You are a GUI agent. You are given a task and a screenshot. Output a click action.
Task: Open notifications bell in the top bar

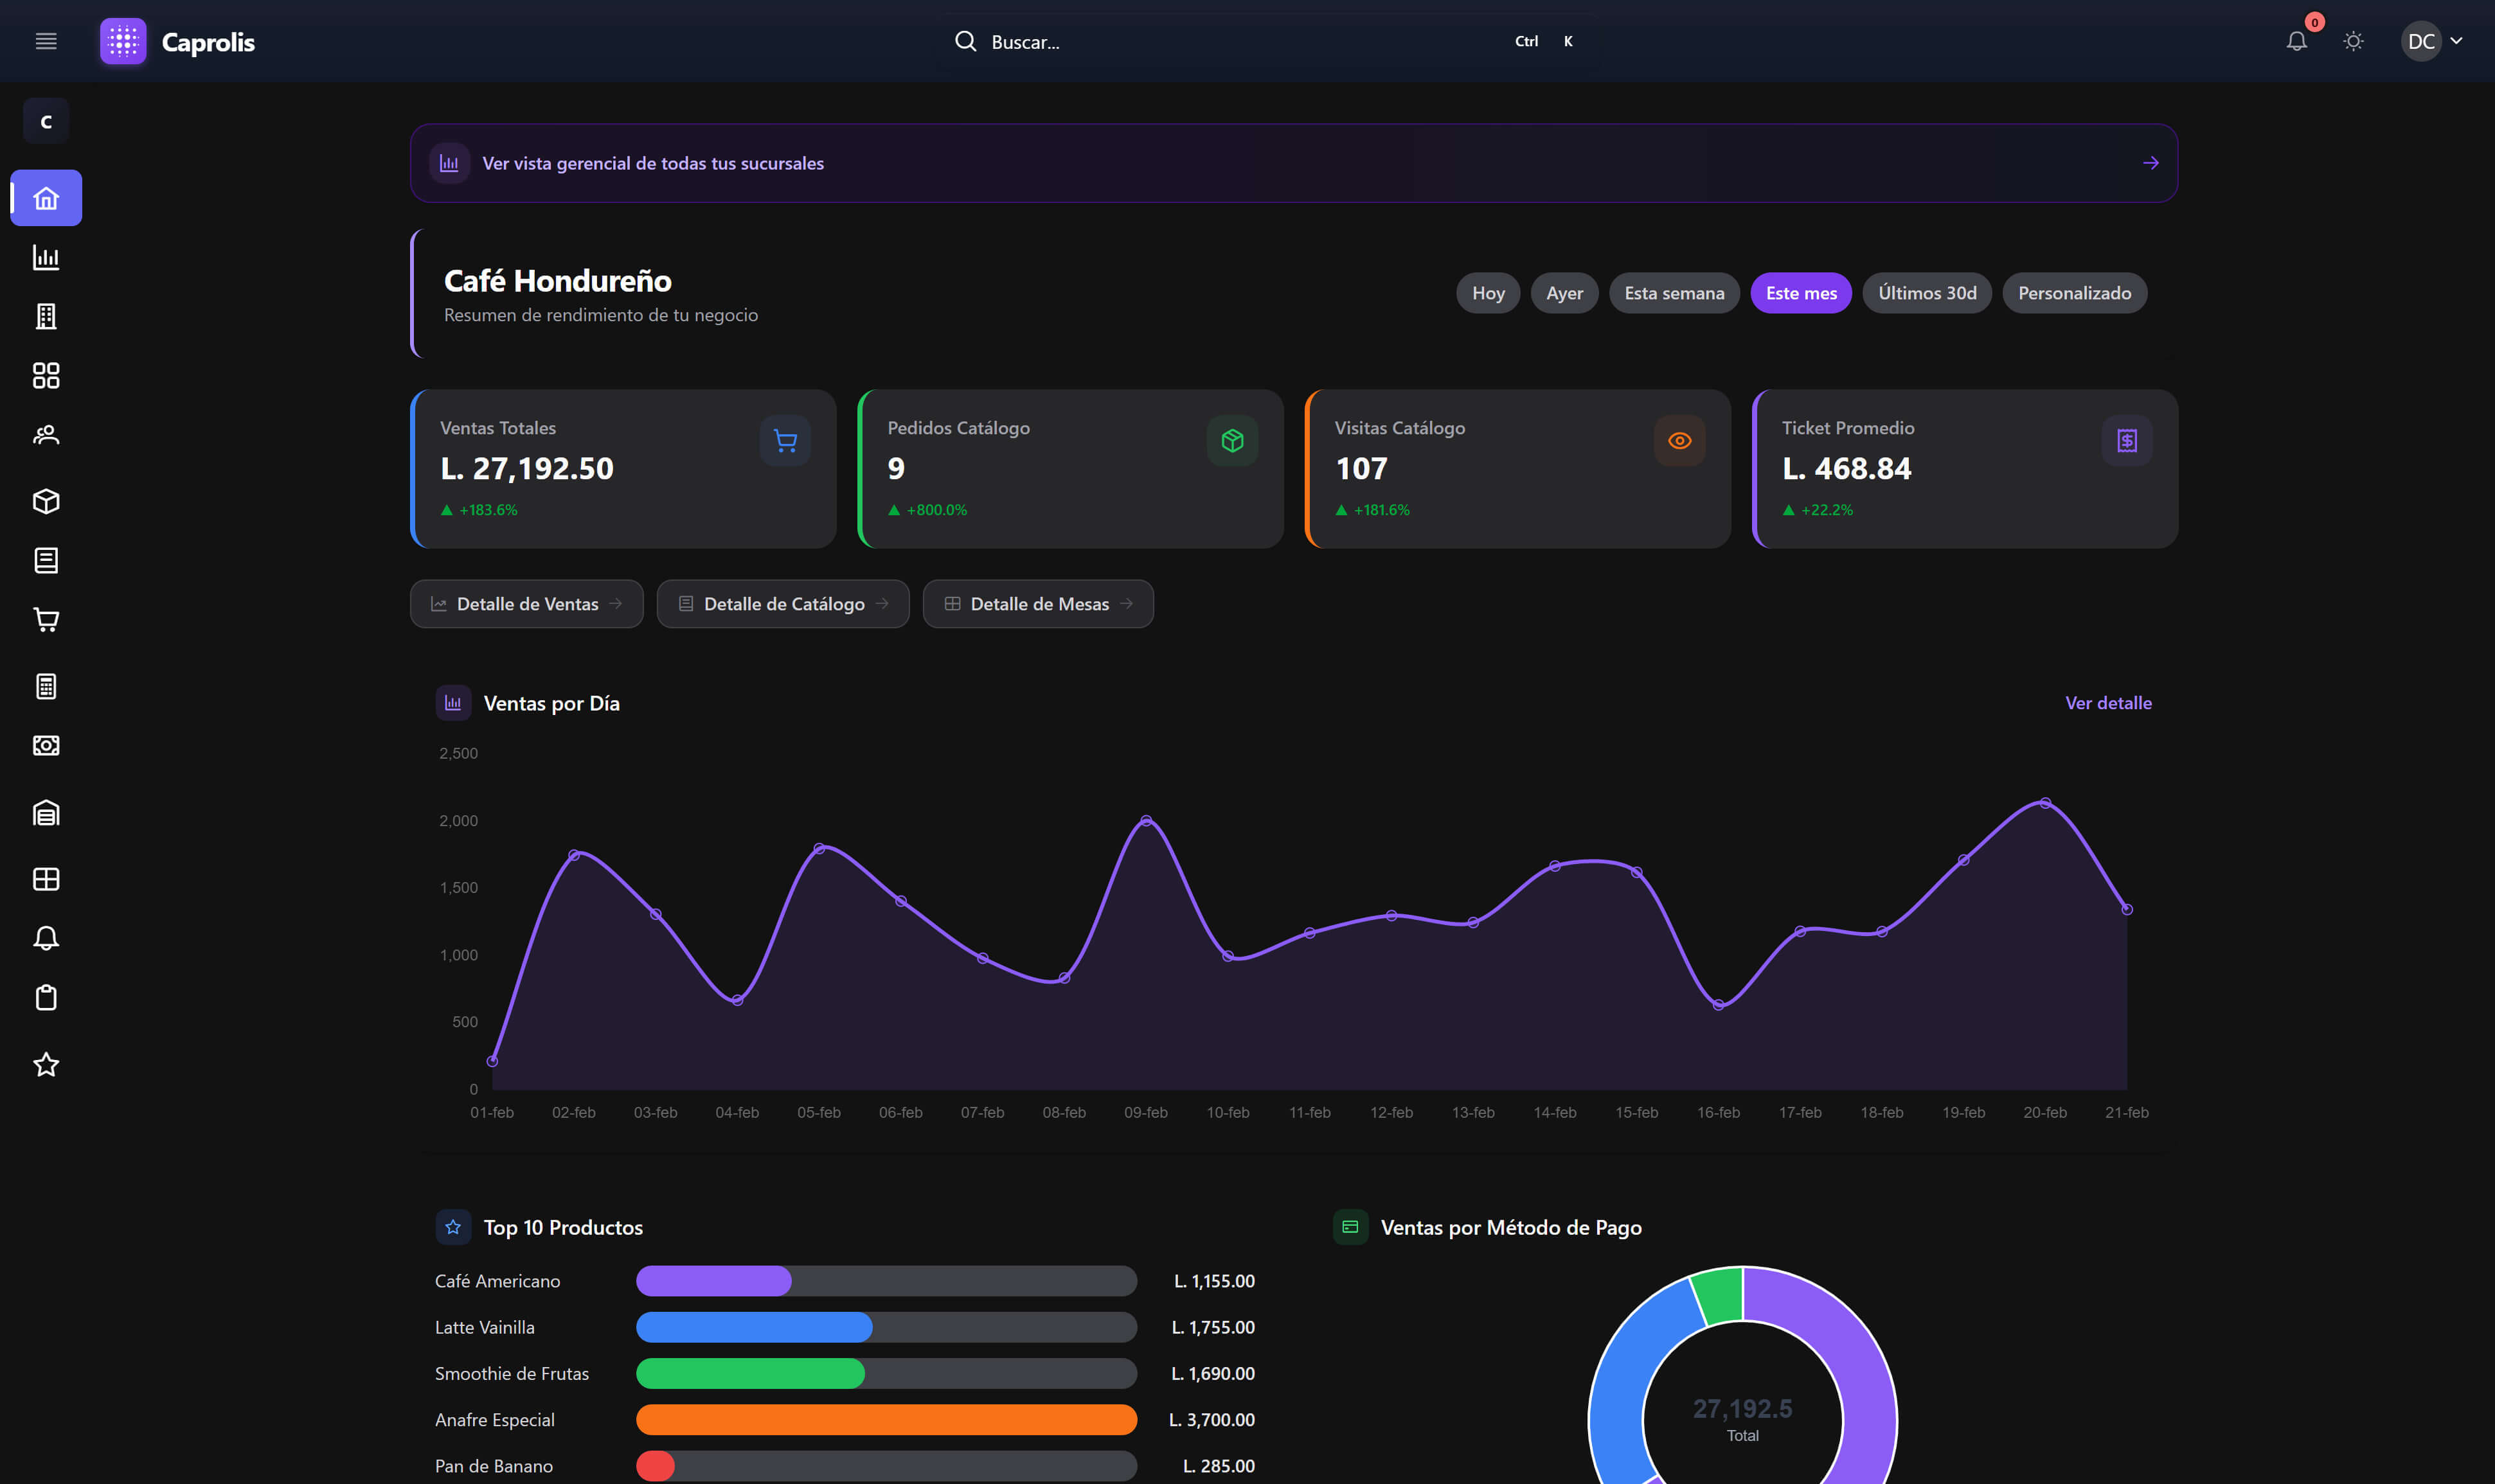2297,41
